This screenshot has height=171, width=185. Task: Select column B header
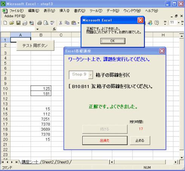(41, 35)
